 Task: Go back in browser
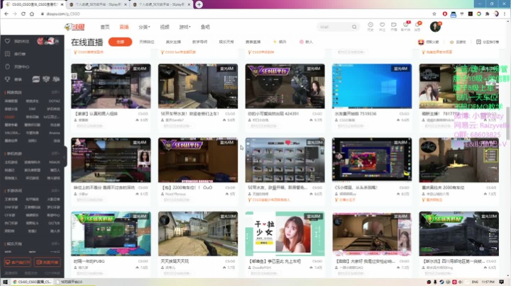6,14
